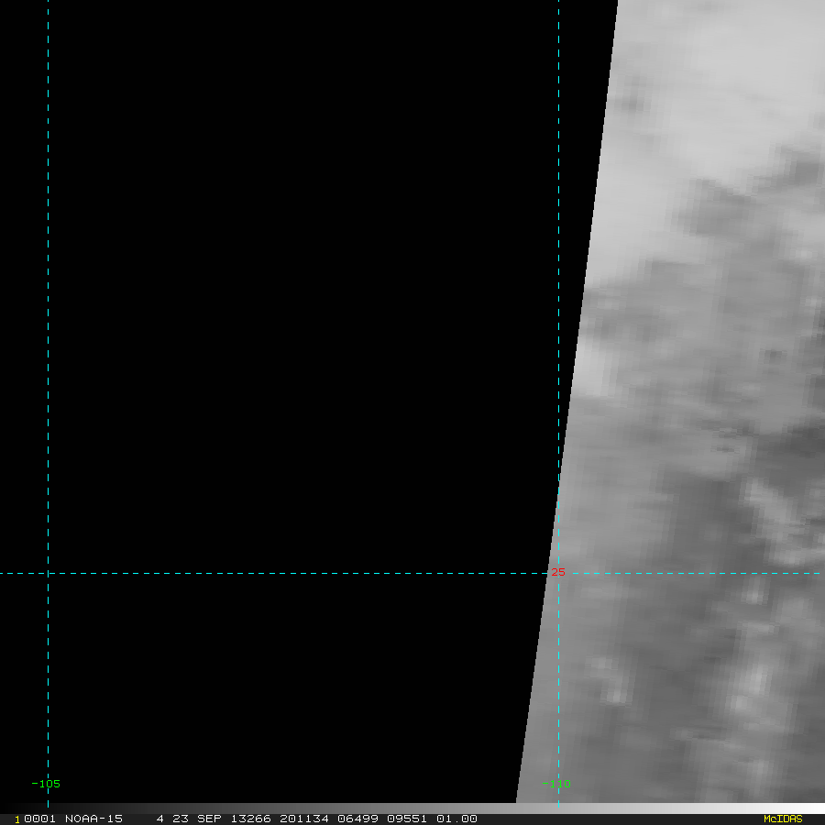Click the mid-gray section of grayscale bar

tap(412, 808)
